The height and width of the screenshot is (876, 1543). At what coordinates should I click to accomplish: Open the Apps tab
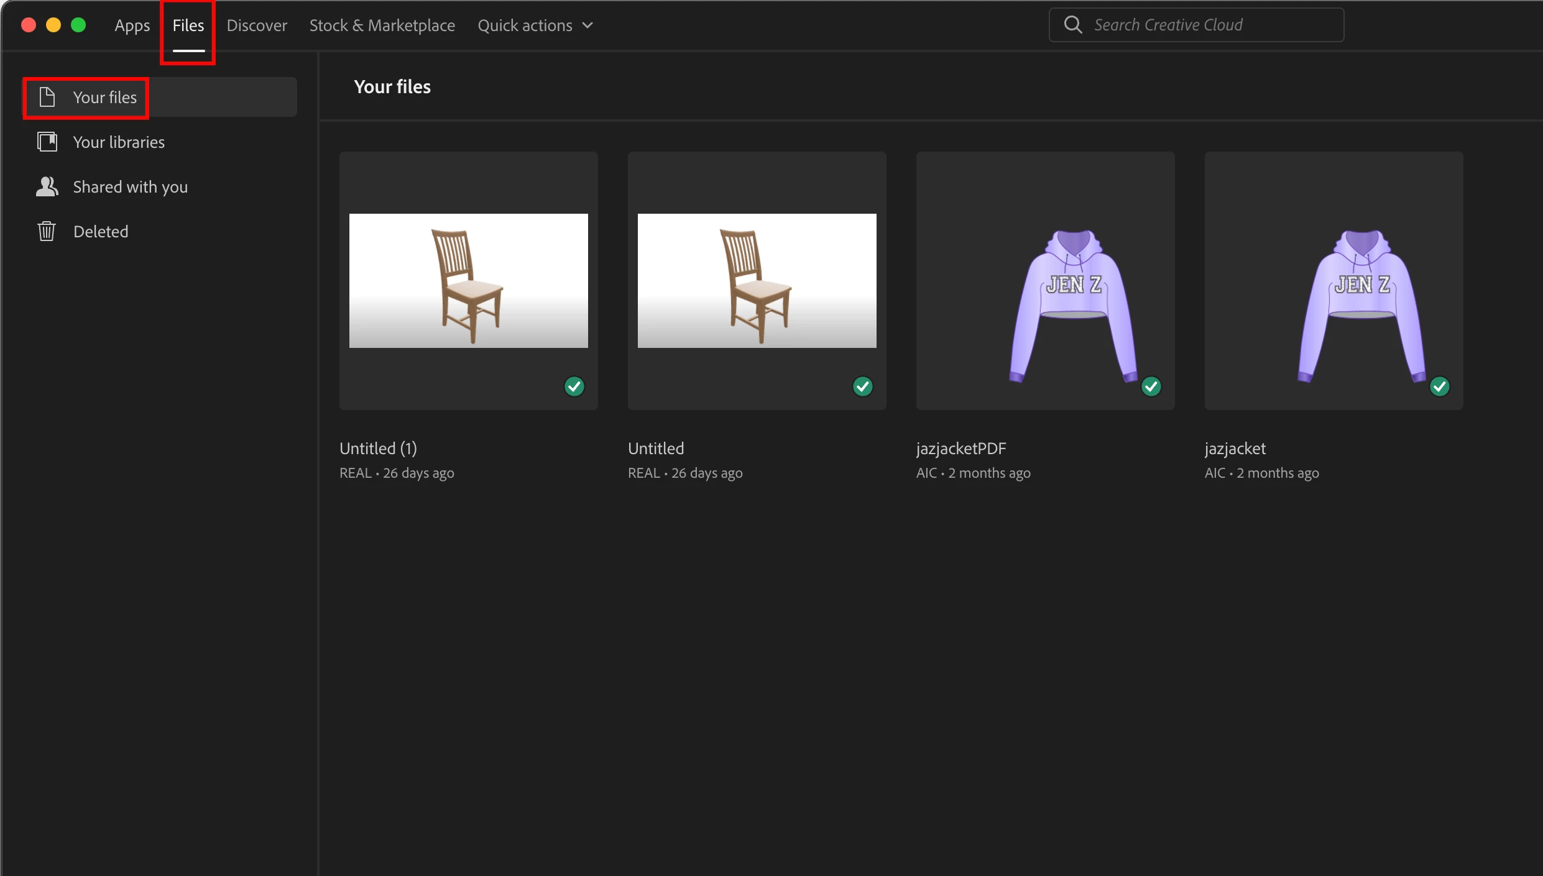coord(132,25)
